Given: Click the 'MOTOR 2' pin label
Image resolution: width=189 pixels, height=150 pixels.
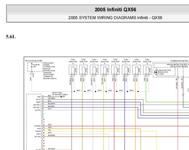Looking at the screenshot, I should click(x=37, y=105).
